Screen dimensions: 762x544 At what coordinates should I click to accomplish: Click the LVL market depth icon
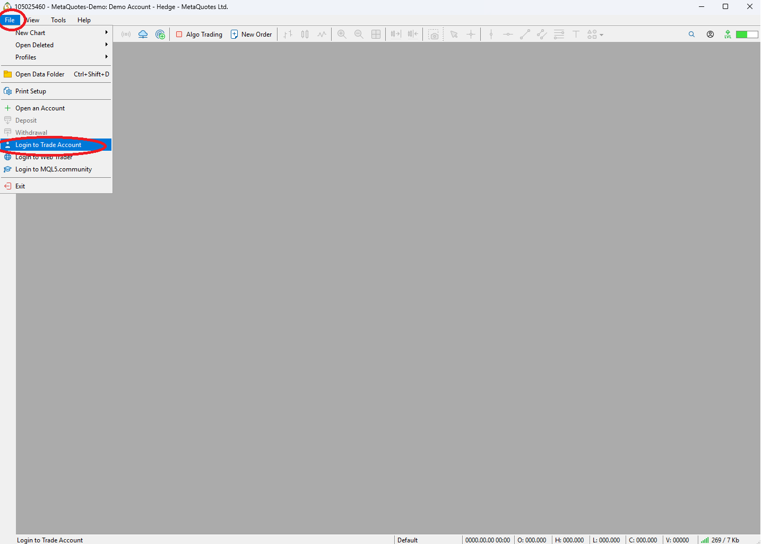click(x=728, y=34)
